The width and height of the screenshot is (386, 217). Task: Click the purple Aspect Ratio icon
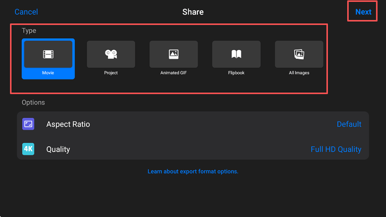28,124
